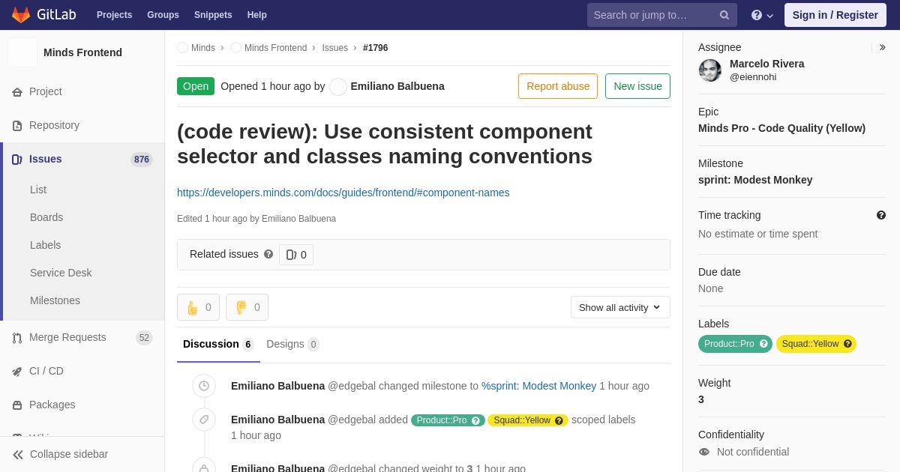Viewport: 900px width, 472px height.
Task: Click sprint: Modest Monkey milestone in sidebar
Action: click(755, 180)
